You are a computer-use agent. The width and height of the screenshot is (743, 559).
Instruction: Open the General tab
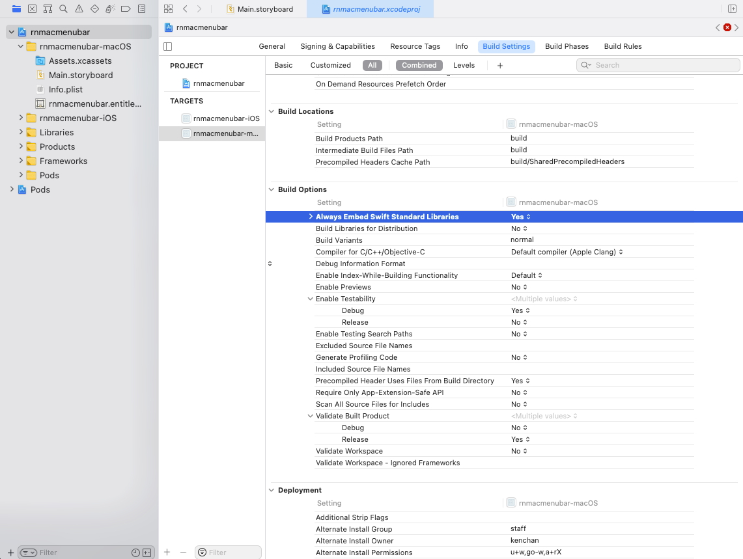[272, 46]
